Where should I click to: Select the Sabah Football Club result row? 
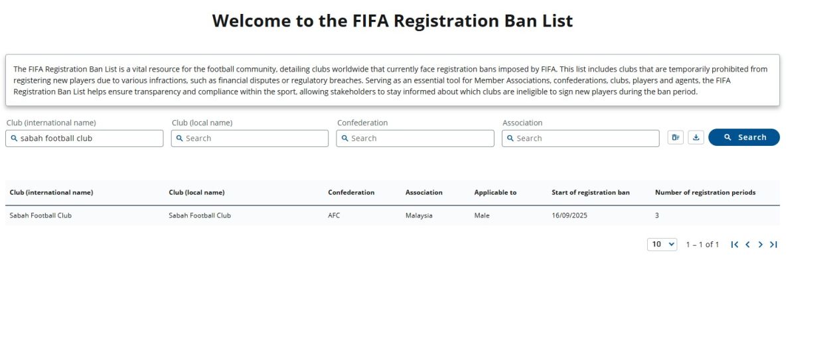click(392, 215)
